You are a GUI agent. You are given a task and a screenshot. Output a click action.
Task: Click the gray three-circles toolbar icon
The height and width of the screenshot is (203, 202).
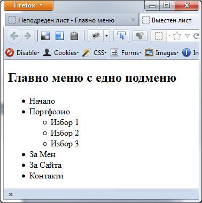(x=140, y=36)
